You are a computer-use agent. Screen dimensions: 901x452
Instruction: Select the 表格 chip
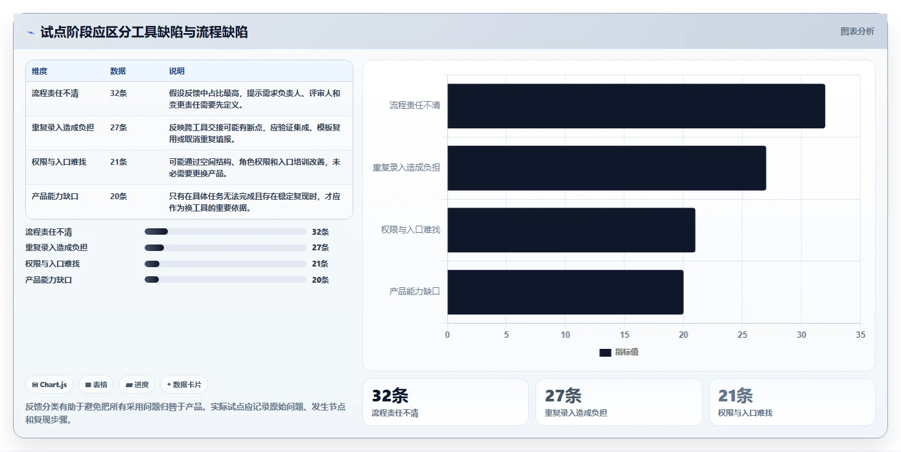coord(96,385)
